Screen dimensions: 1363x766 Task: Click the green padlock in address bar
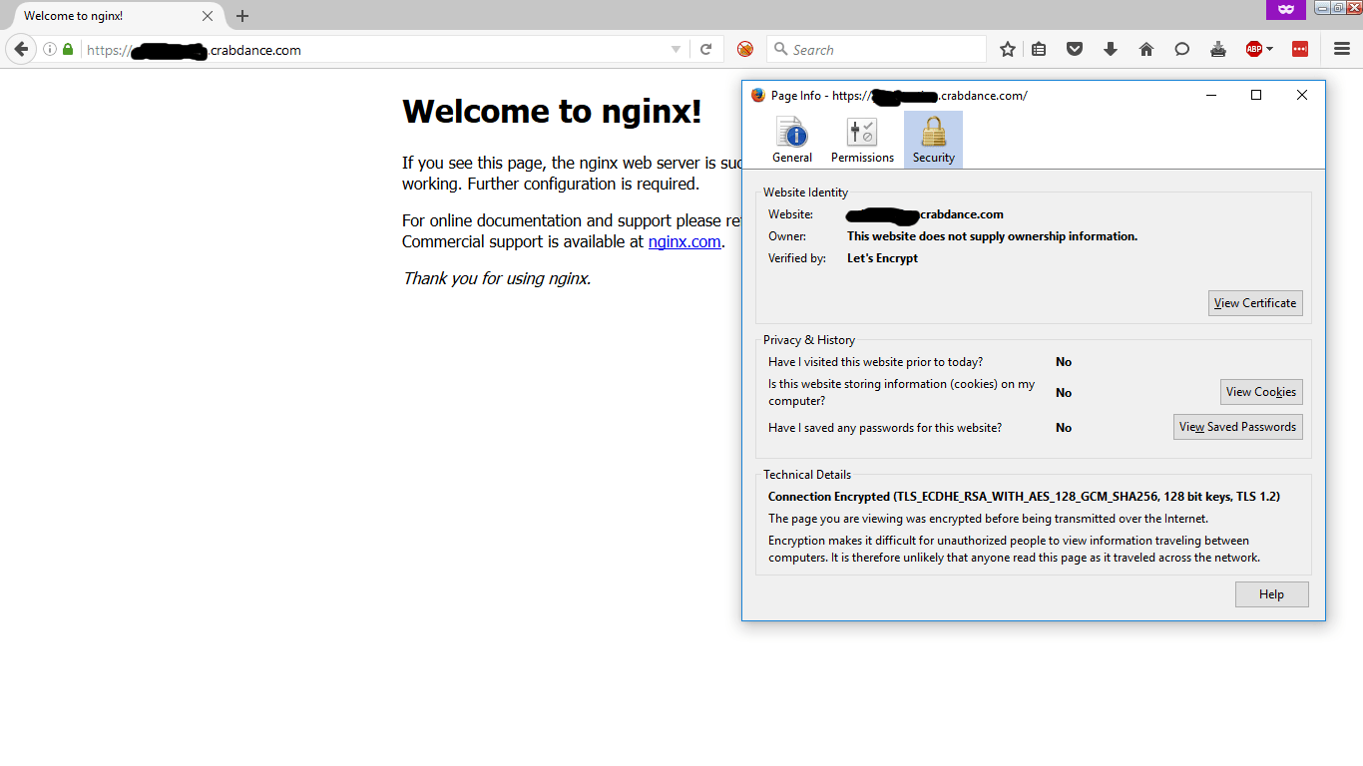coord(68,50)
